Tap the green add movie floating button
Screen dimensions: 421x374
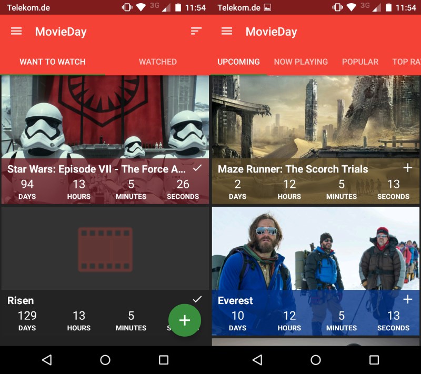click(185, 320)
